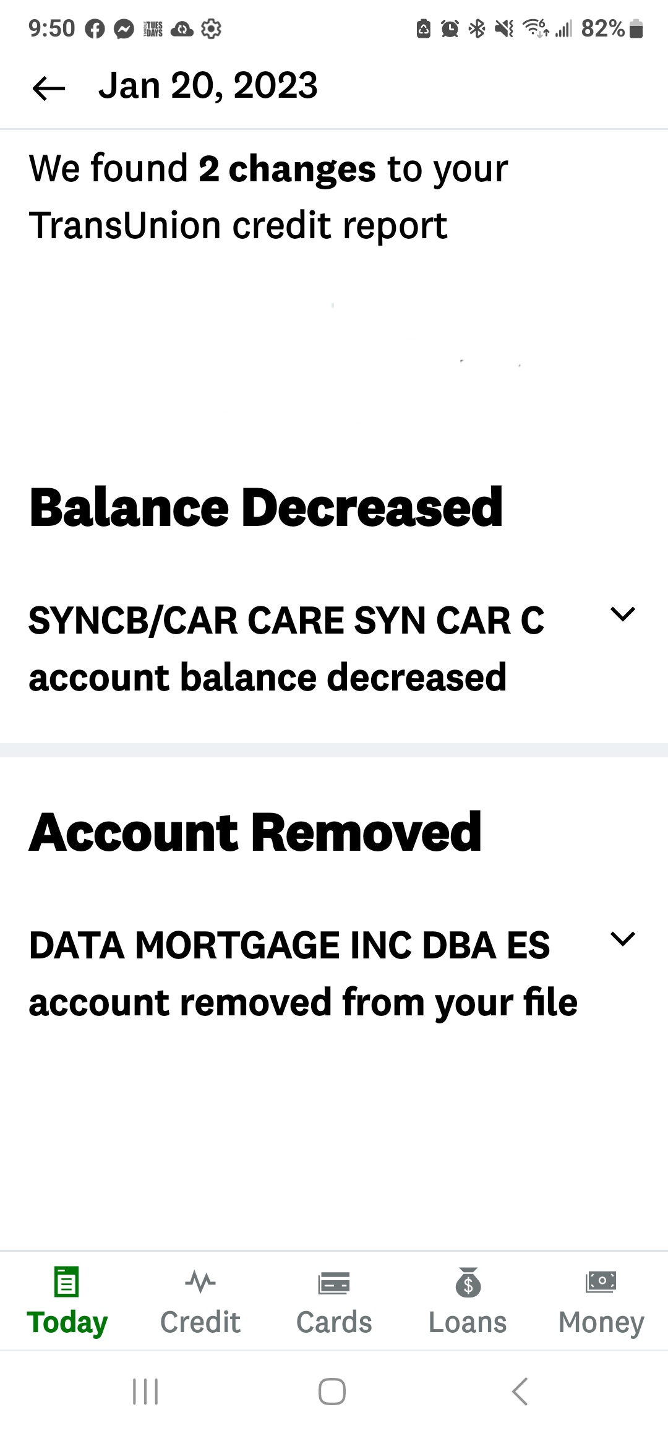Expand the SYNCB/CAR CARE balance chevron
The image size is (668, 1433).
(x=622, y=614)
